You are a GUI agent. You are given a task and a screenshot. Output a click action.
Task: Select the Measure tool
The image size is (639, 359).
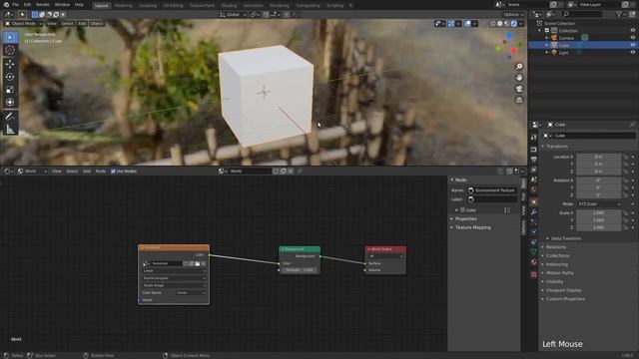(10, 130)
